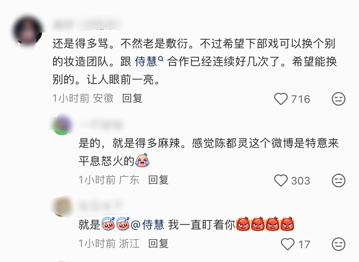Reply to the 安徽 comment
359x262 pixels.
132,98
